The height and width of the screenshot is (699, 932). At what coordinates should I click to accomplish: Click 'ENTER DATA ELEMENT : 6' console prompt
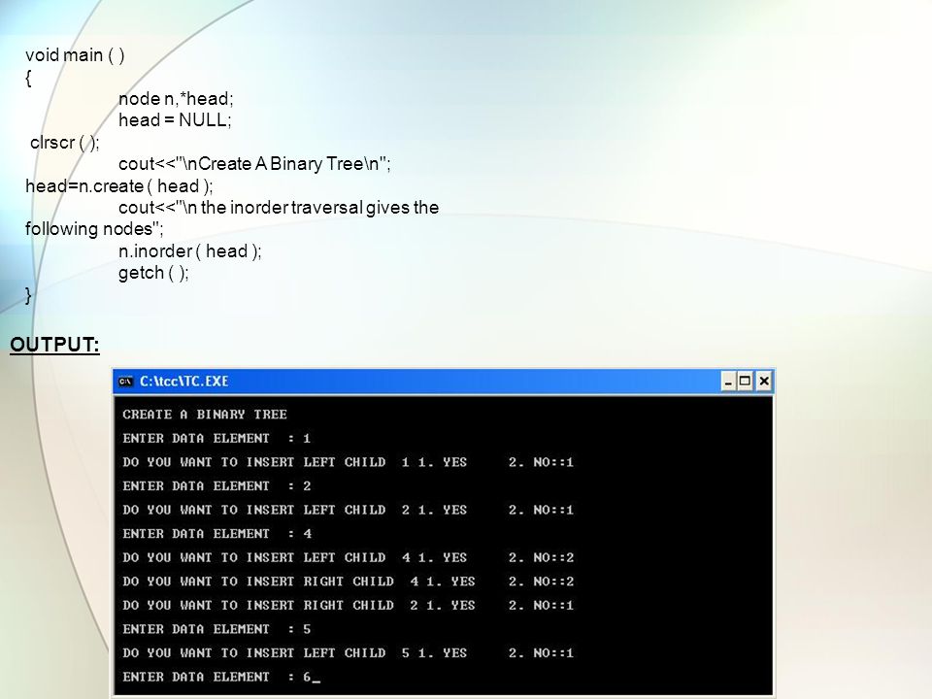coord(221,677)
